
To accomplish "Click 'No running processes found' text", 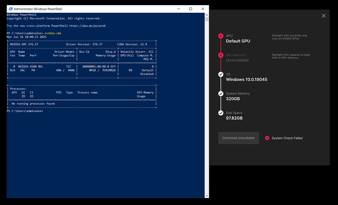I will tap(33, 104).
